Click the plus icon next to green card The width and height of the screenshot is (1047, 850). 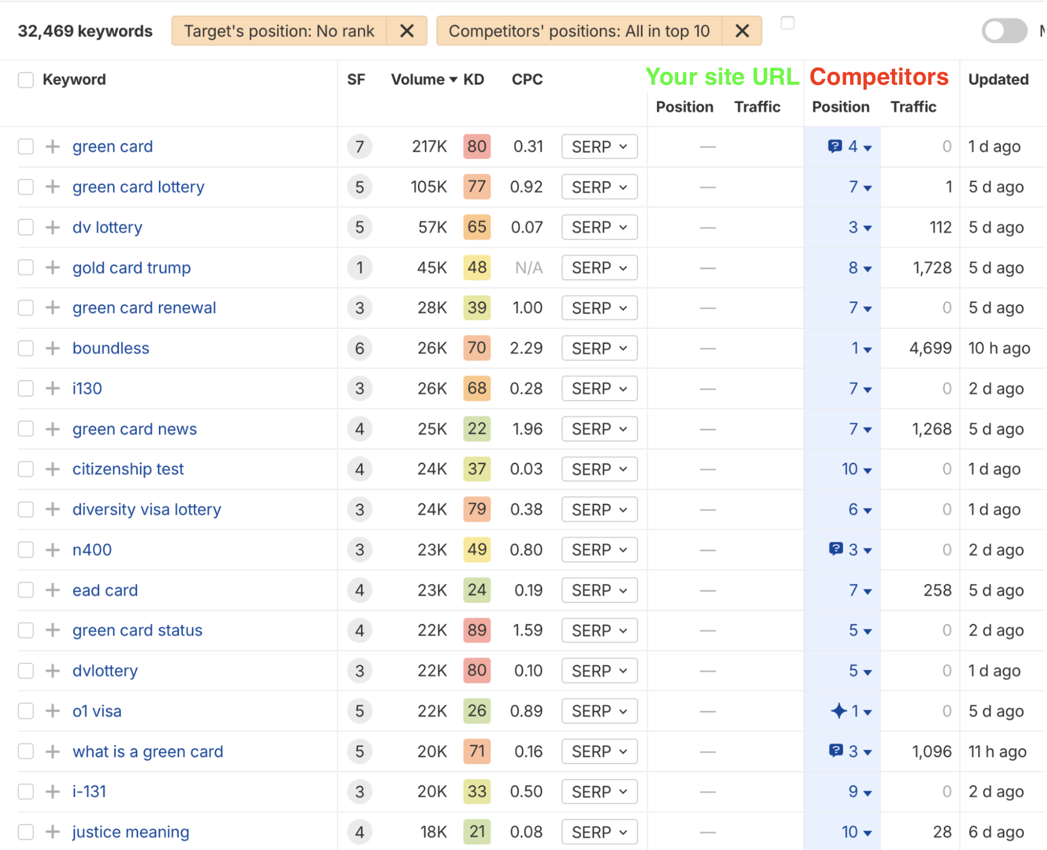pos(53,146)
